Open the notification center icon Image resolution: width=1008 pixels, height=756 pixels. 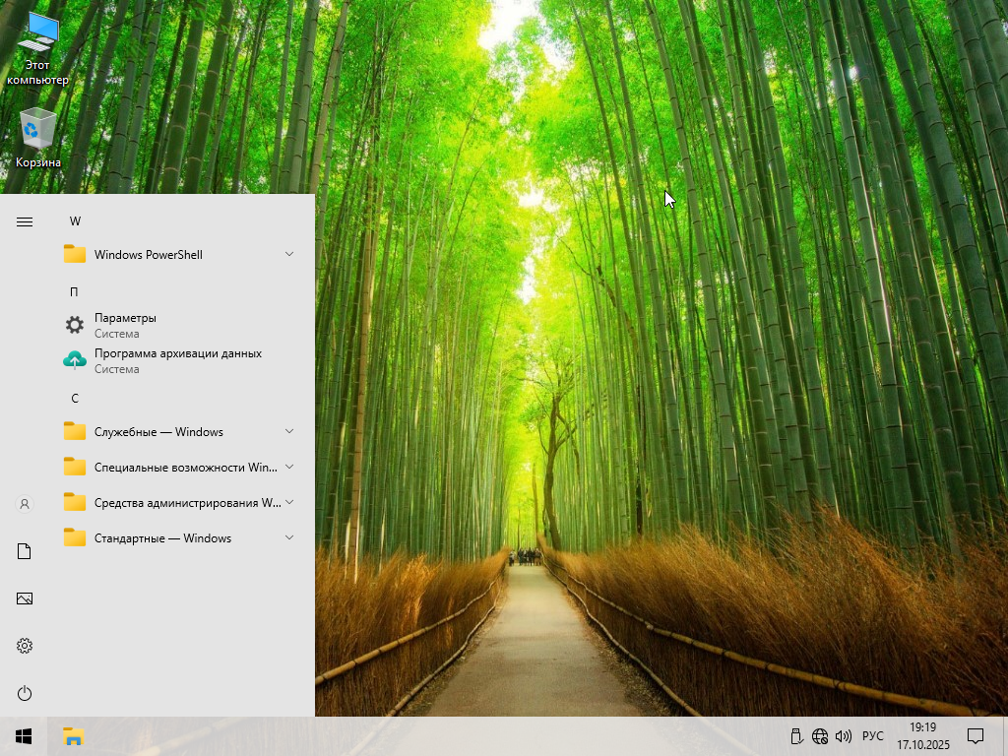coord(976,736)
